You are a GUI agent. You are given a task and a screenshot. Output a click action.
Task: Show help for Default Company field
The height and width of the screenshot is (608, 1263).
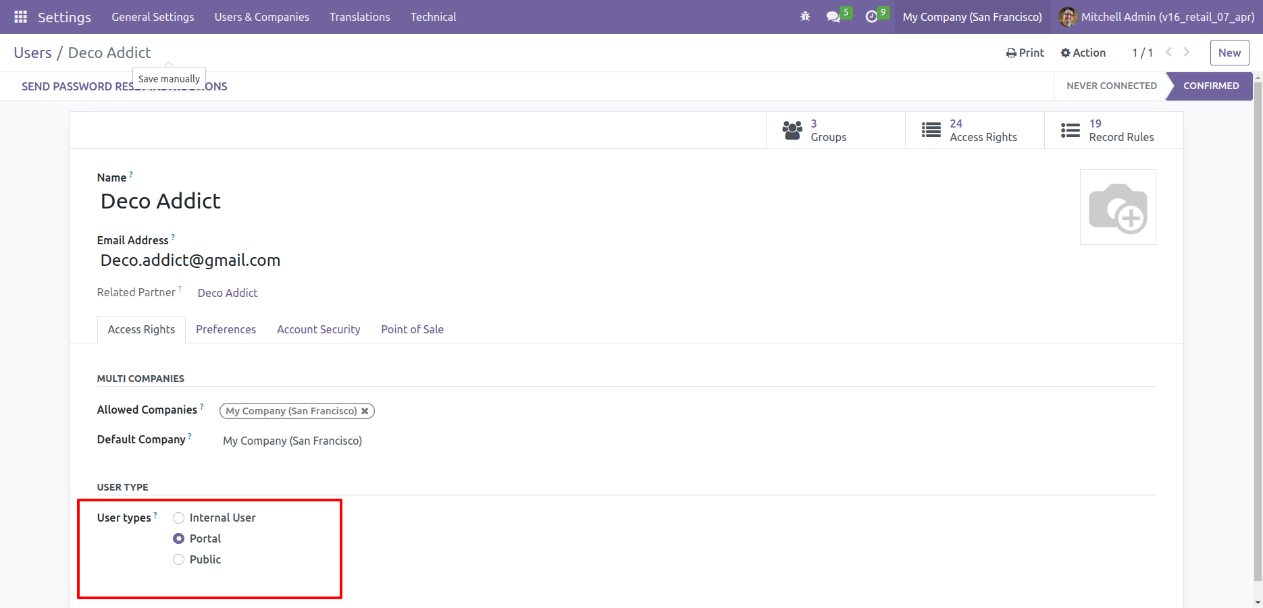pos(190,436)
